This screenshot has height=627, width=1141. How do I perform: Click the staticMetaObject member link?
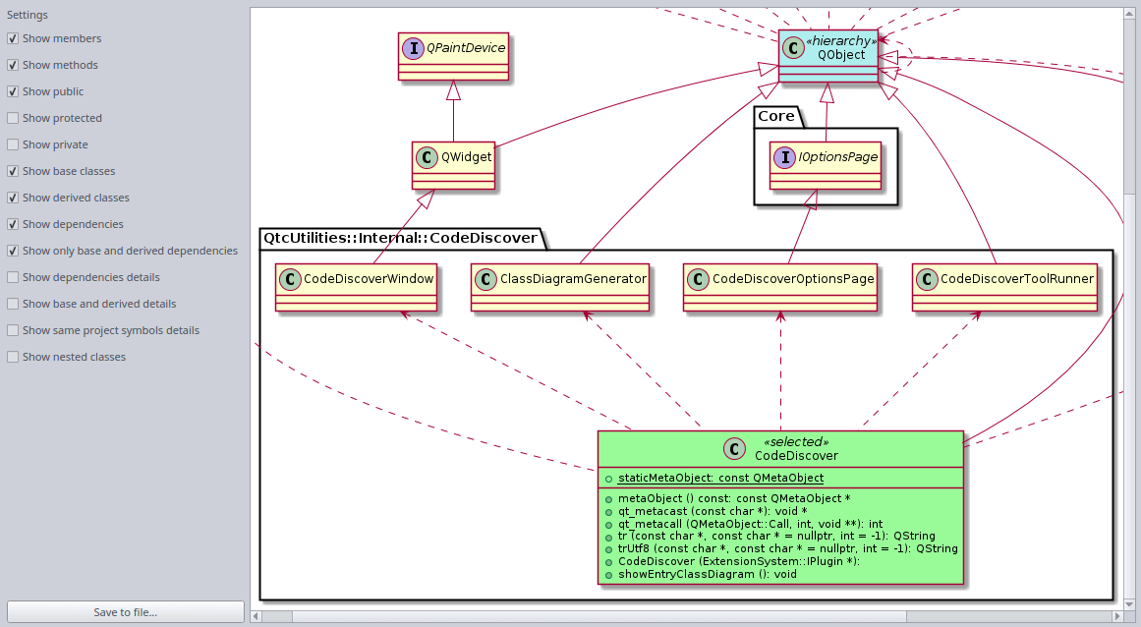click(720, 478)
